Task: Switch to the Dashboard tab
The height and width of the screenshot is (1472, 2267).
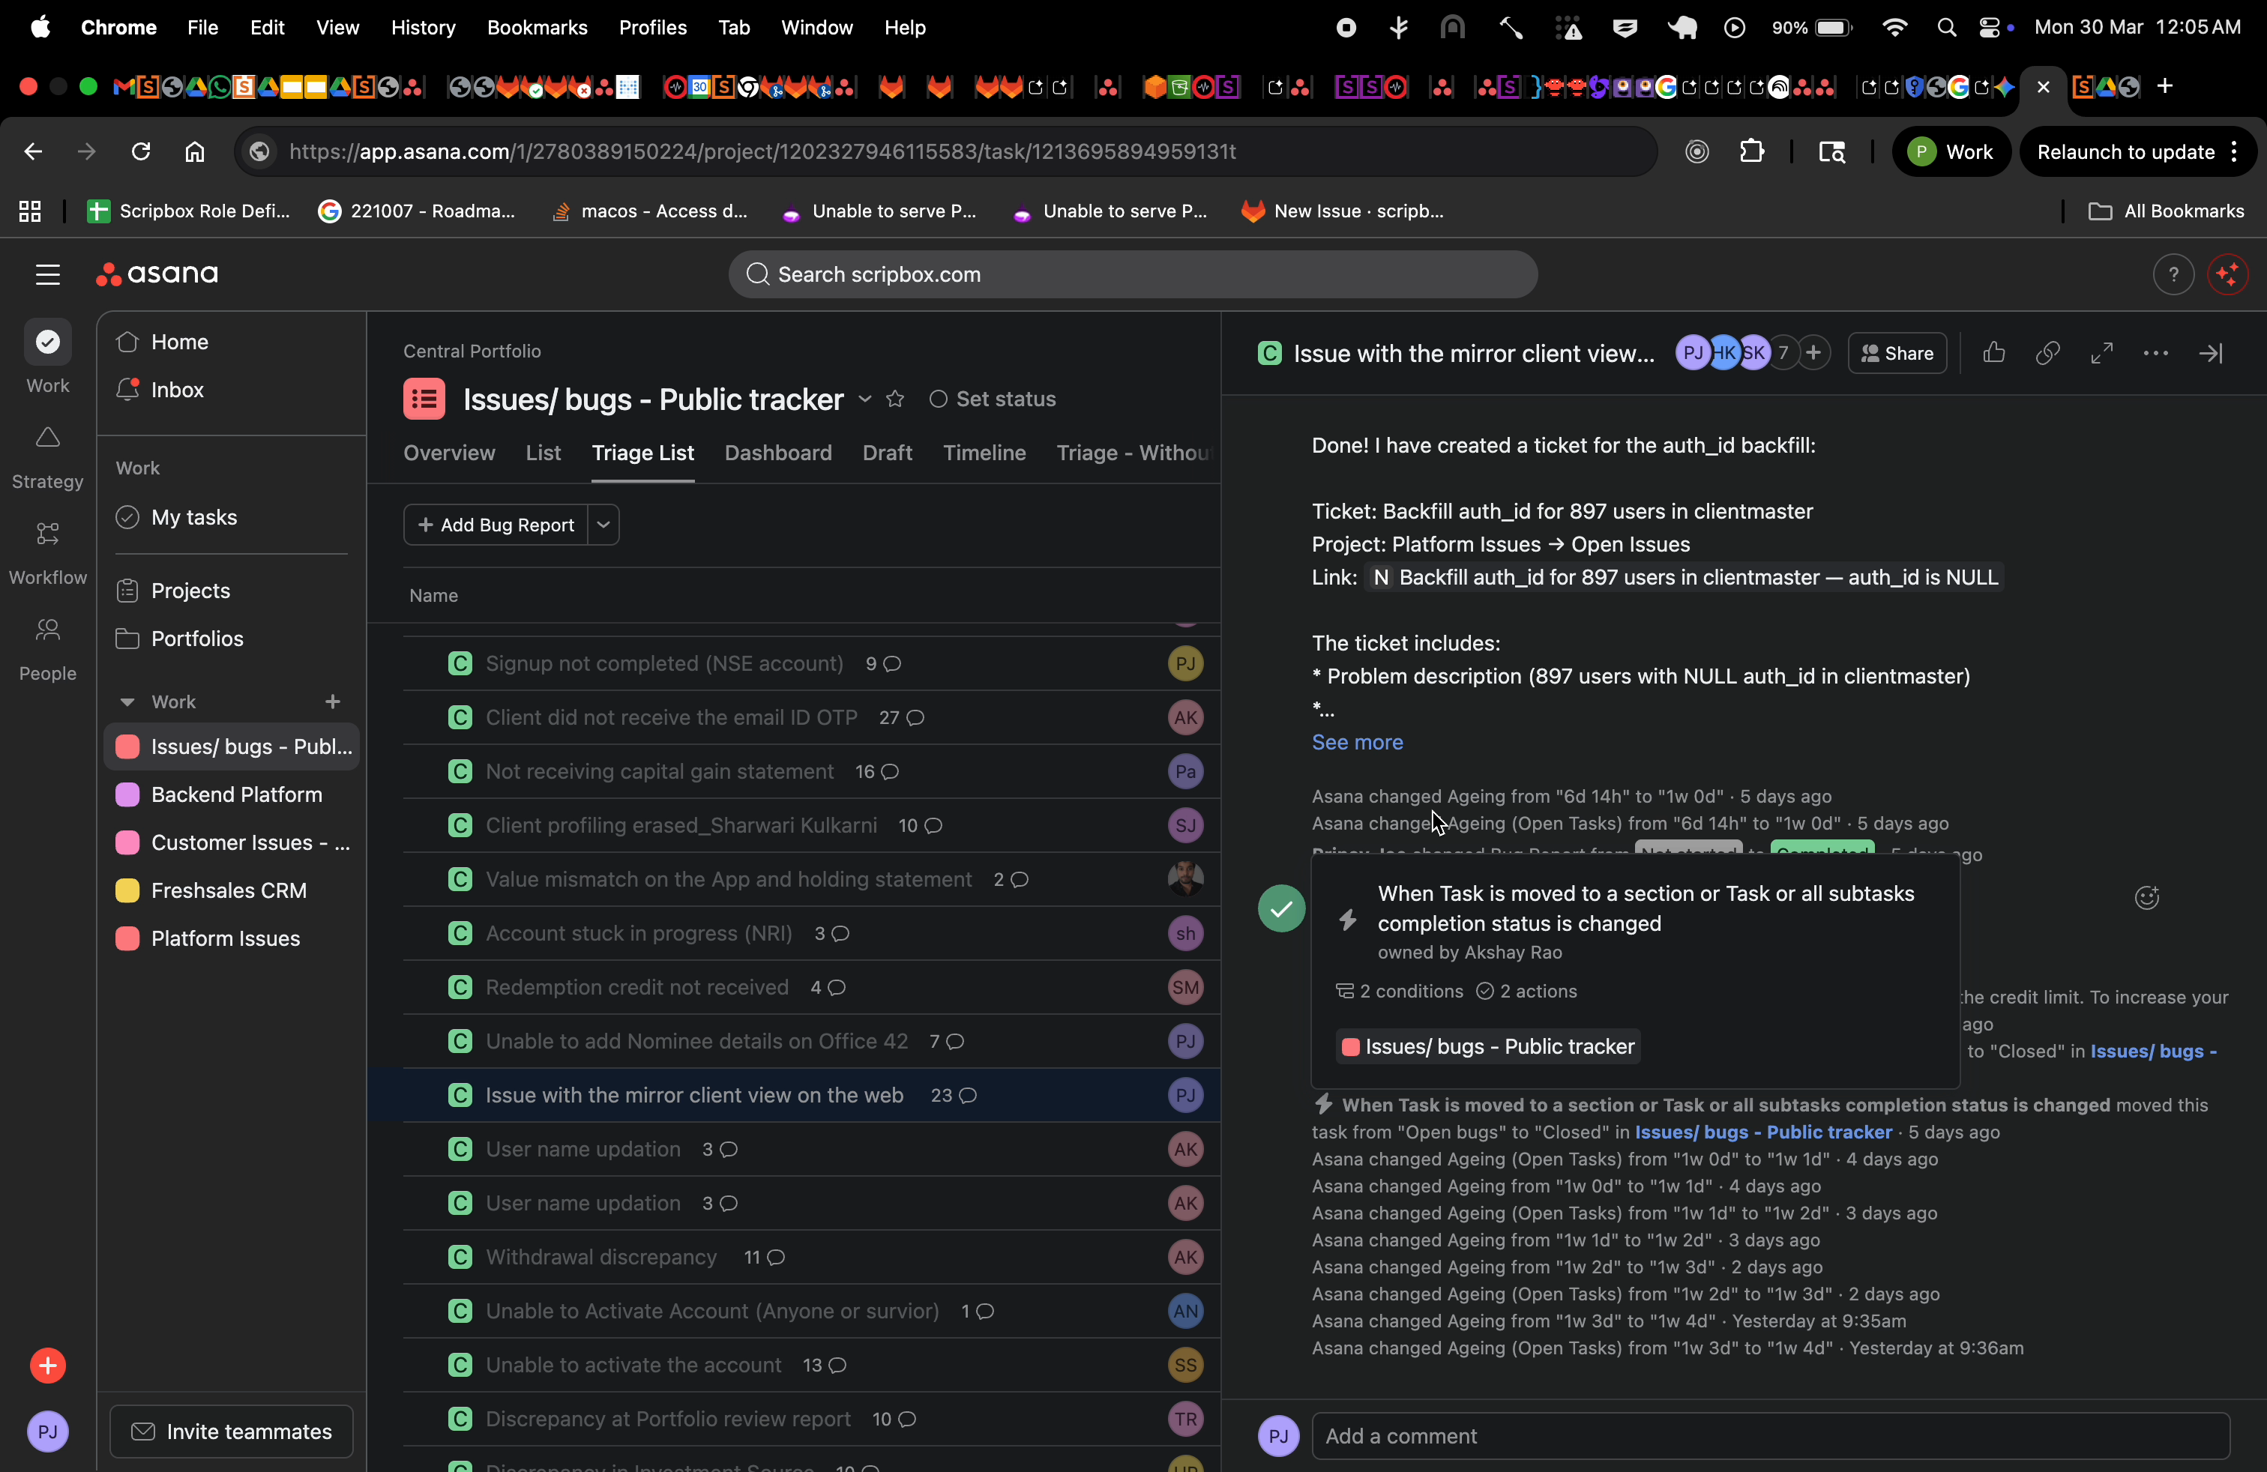Action: coord(777,452)
